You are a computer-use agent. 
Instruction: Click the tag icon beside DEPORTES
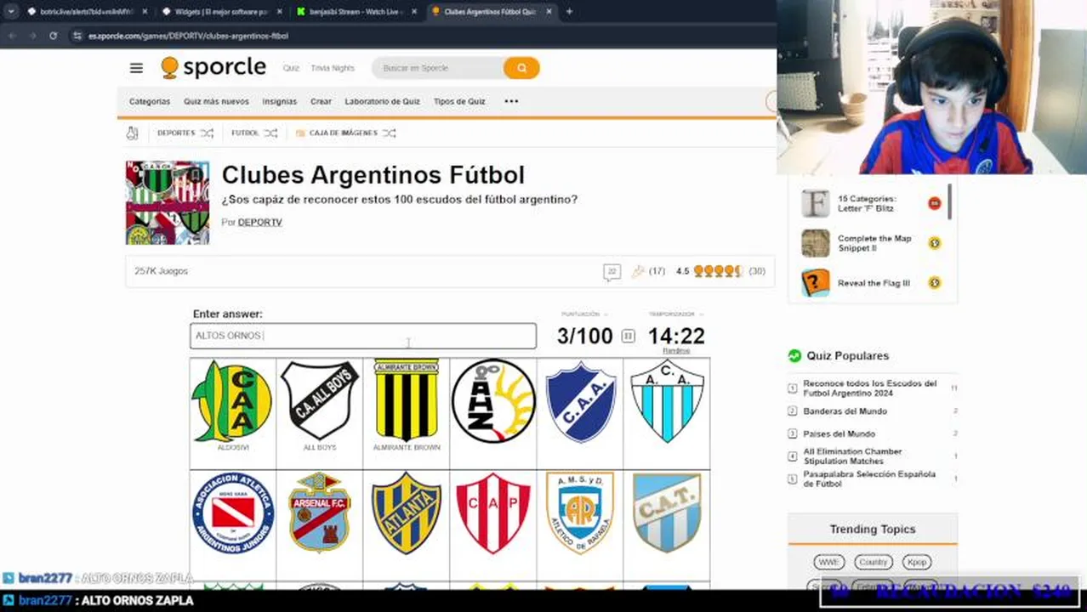(132, 133)
